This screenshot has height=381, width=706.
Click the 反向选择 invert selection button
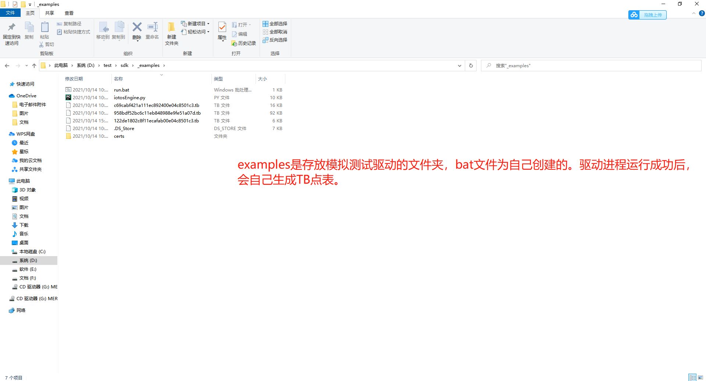click(x=275, y=40)
